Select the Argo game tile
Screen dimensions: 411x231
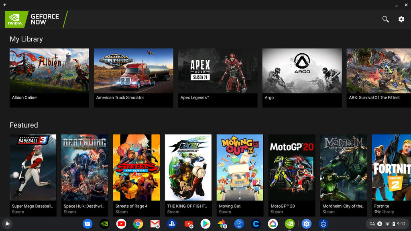[x=302, y=77]
